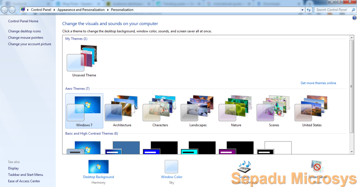Viewport: 357px width, 187px height.
Task: Refresh the Control Panel address bar
Action: (309, 10)
